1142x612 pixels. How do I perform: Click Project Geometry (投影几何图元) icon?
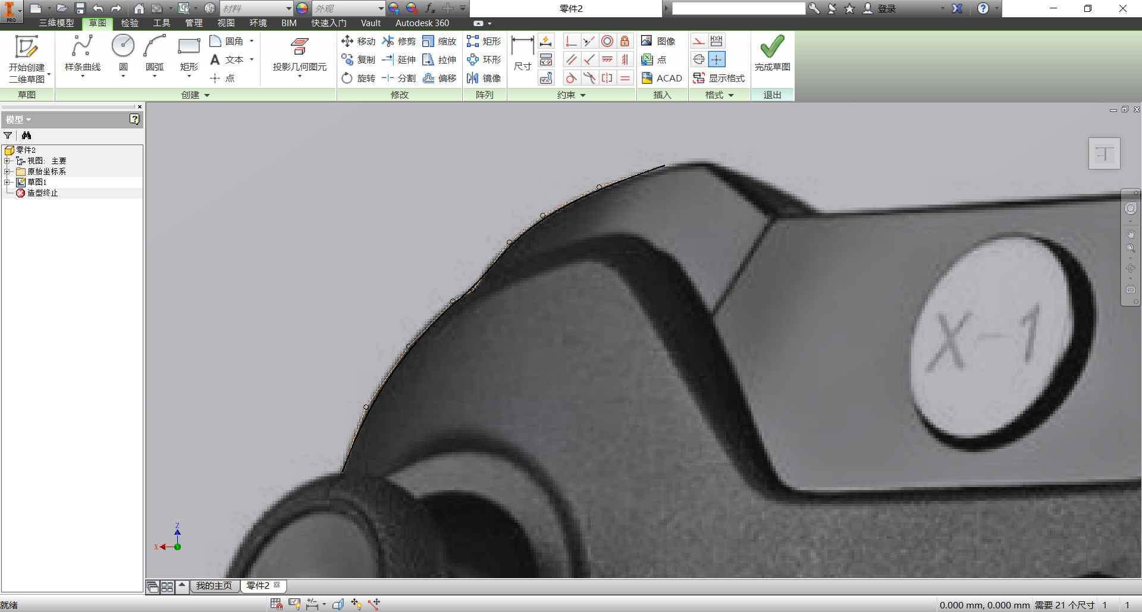[x=299, y=46]
